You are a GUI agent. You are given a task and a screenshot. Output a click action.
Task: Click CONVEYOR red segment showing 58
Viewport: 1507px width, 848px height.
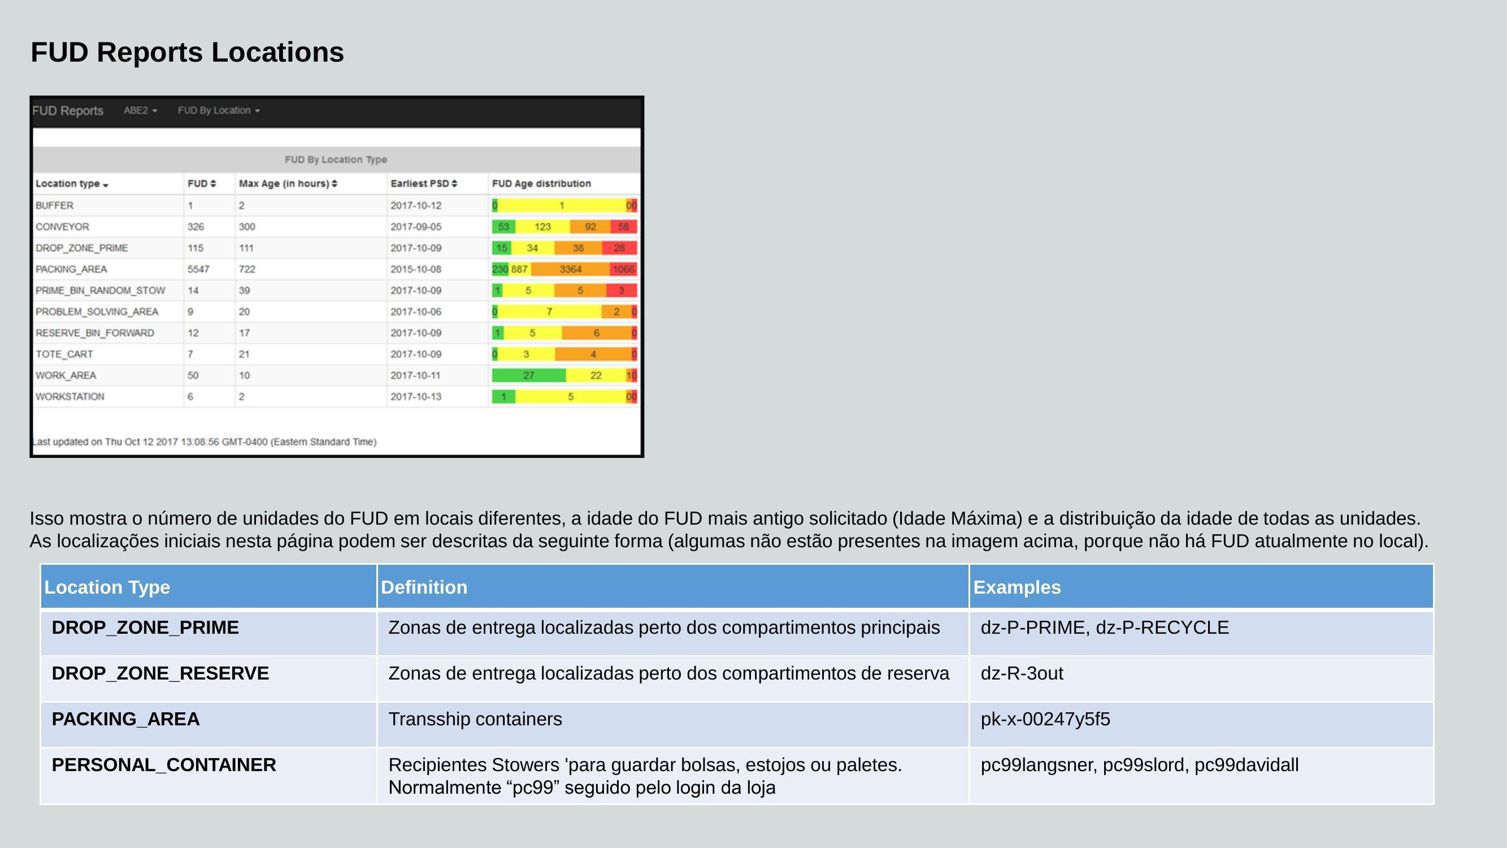(624, 227)
